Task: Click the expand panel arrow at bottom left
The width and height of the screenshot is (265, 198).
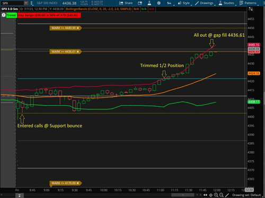Action: 20,195
